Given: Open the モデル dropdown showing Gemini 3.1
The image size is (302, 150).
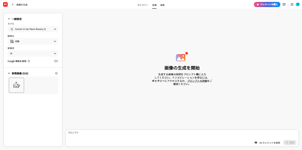Looking at the screenshot, I should pyautogui.click(x=33, y=29).
